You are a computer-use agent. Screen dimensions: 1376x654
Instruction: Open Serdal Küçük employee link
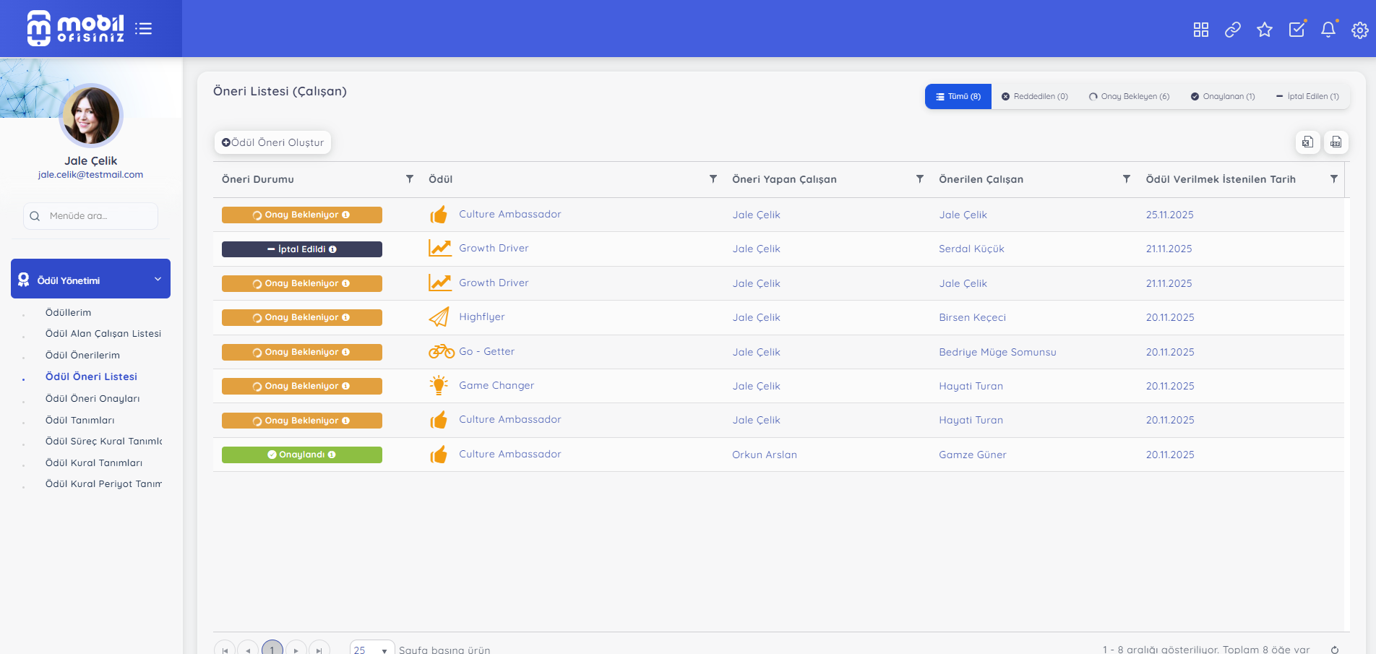[971, 249]
